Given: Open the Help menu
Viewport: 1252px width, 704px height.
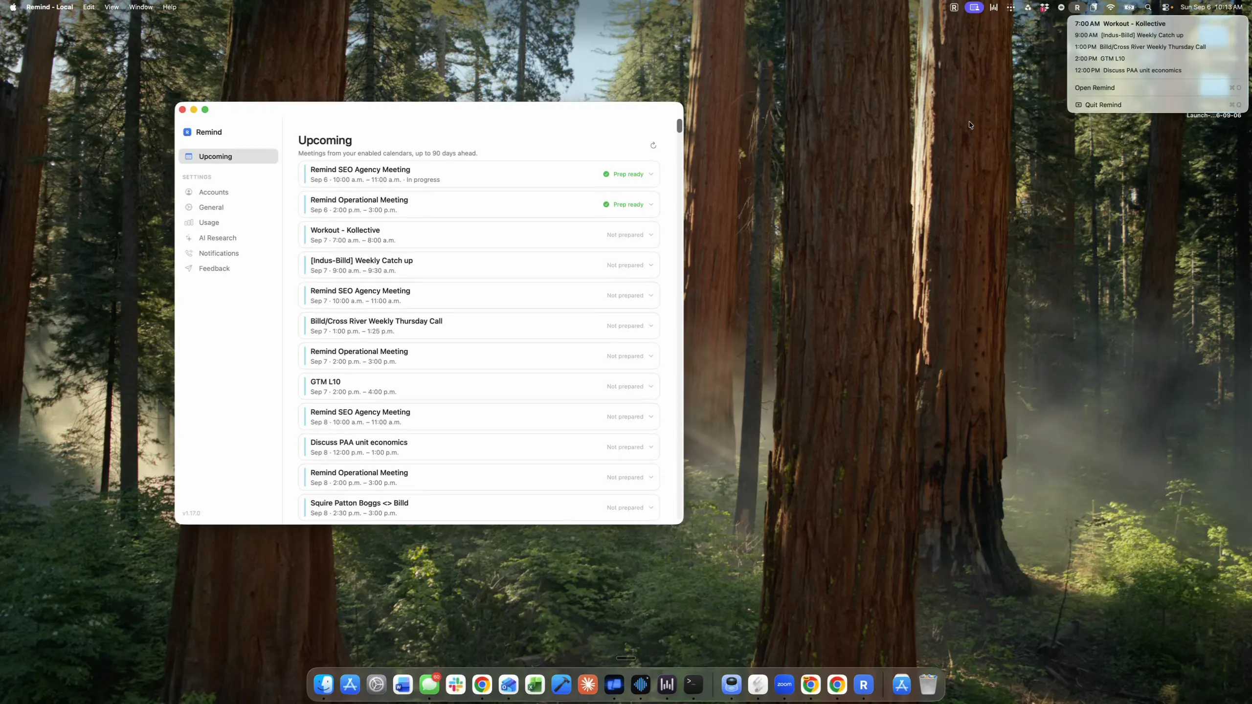Looking at the screenshot, I should coord(169,7).
